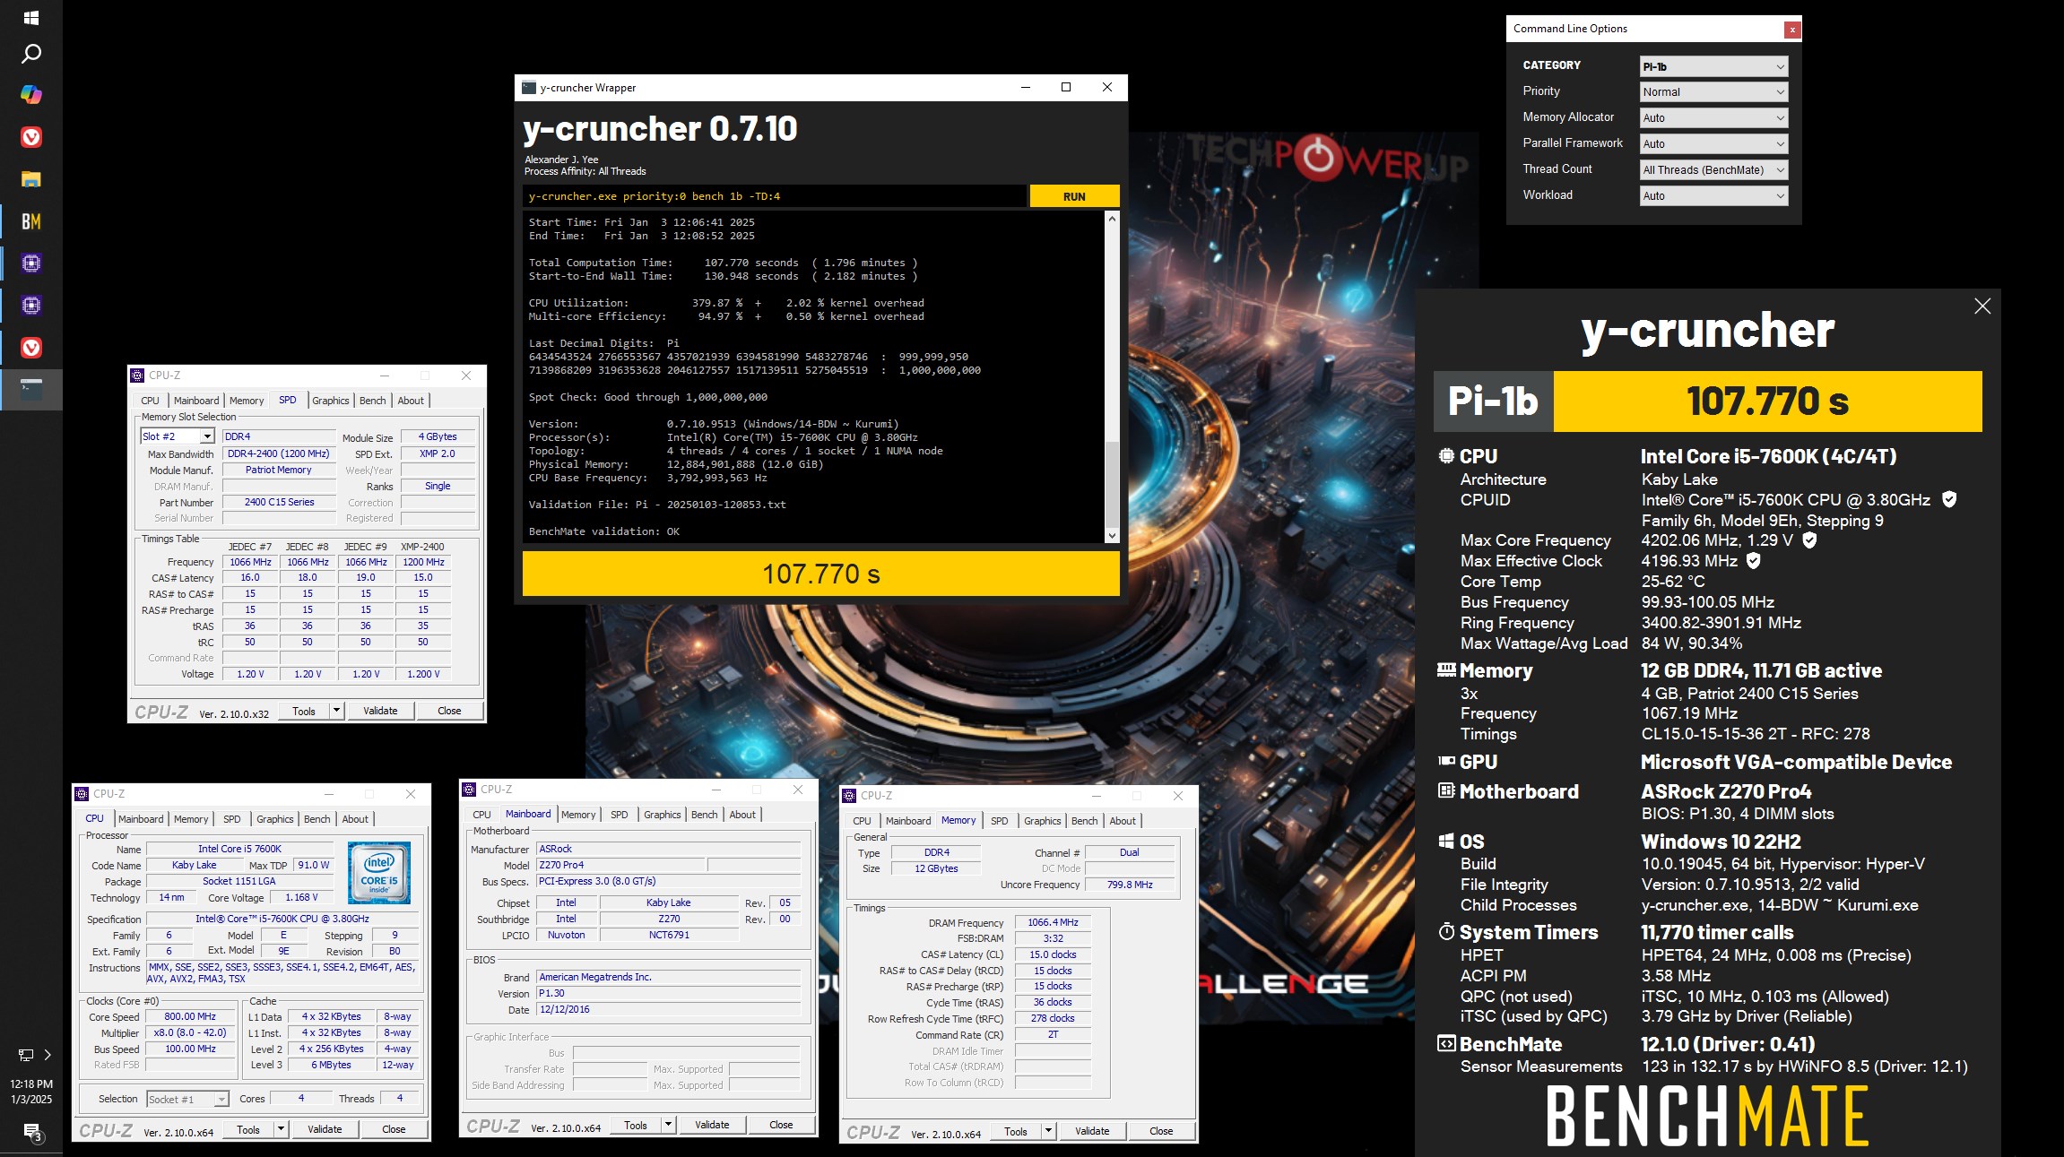This screenshot has width=2064, height=1157.
Task: Click yellow 107.770 s bar in Wrapper
Action: pos(820,574)
